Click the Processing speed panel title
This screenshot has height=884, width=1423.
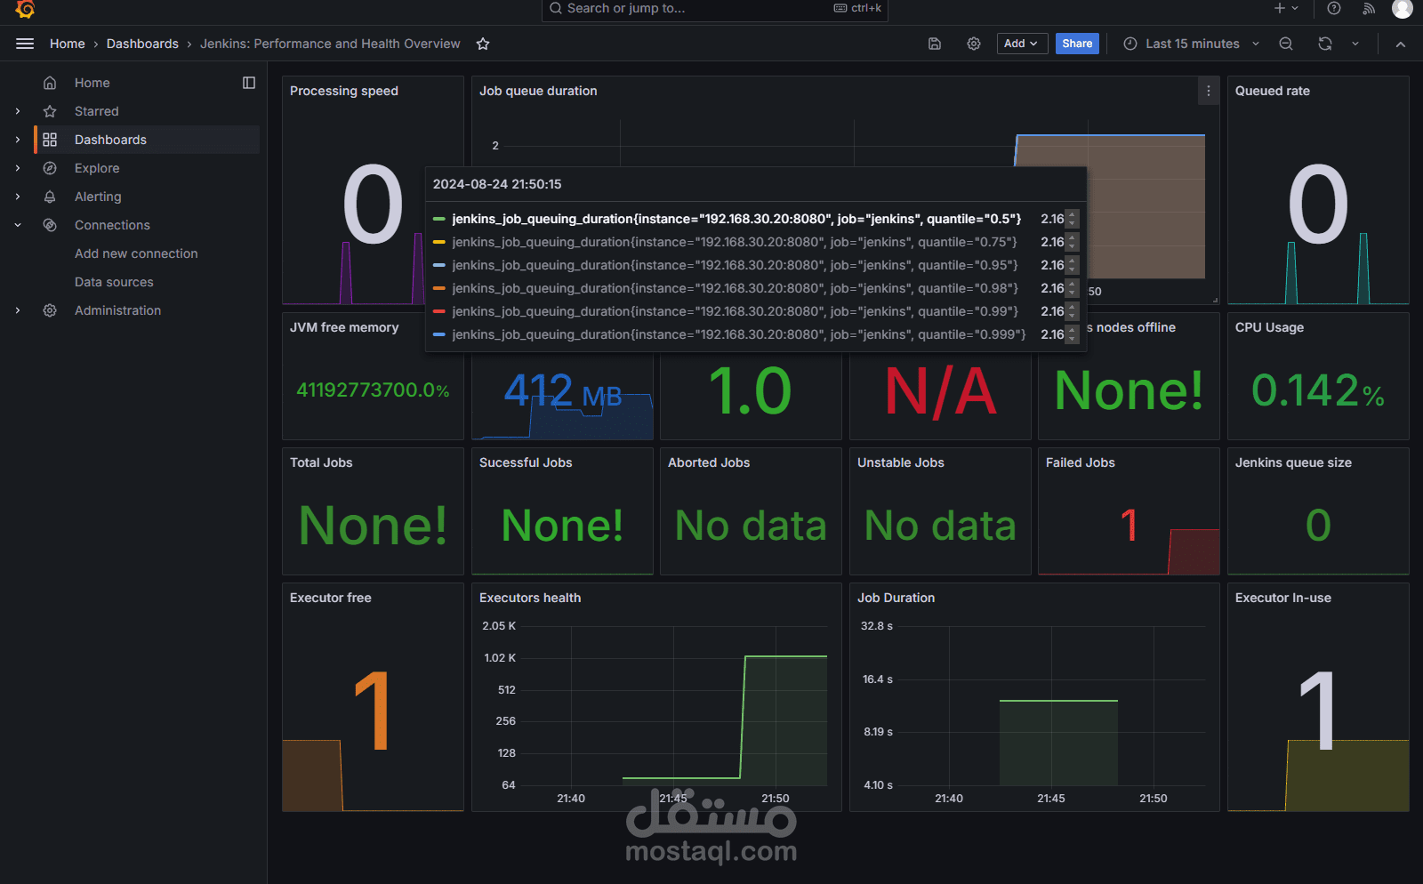tap(344, 91)
